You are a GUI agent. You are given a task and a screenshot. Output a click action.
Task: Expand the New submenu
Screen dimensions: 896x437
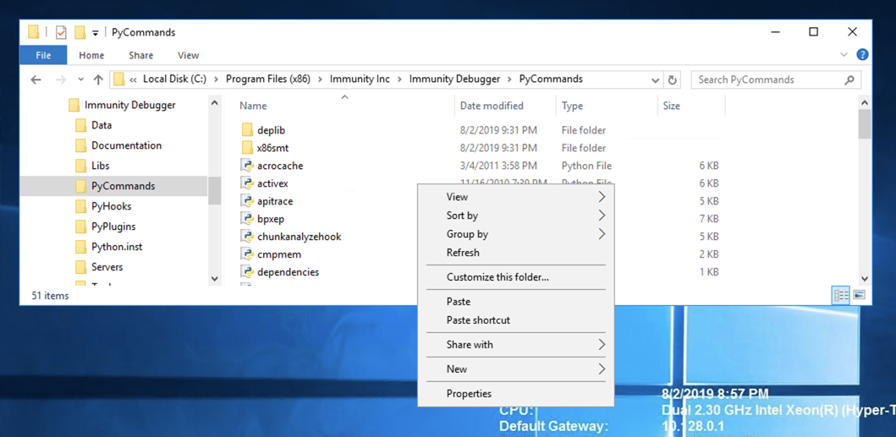pos(515,369)
